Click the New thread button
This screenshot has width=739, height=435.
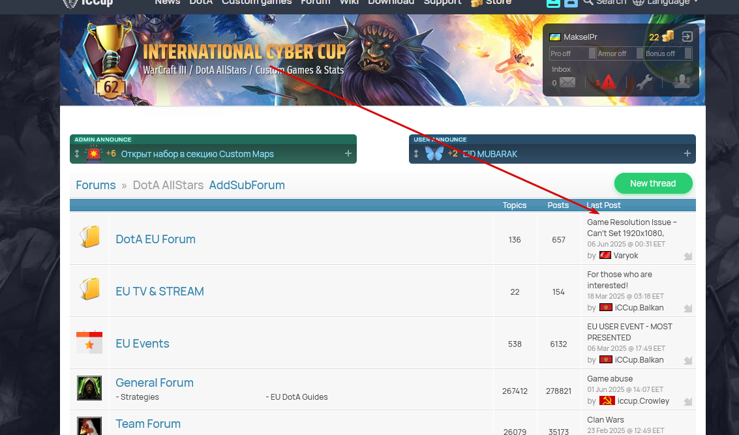click(653, 183)
